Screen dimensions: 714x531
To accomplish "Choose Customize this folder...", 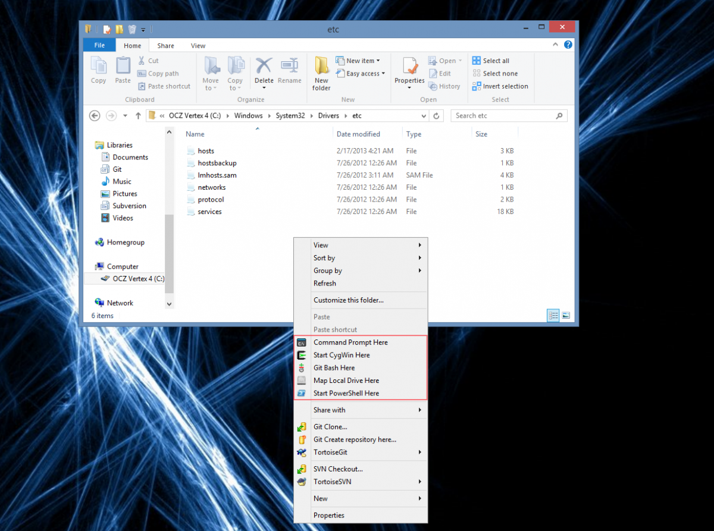I will point(361,300).
